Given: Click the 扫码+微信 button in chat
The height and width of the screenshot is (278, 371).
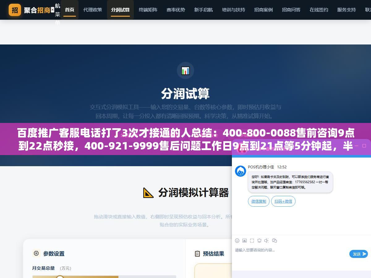Looking at the screenshot, I should [x=284, y=201].
